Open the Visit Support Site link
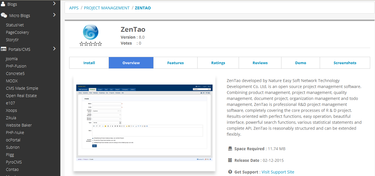This screenshot has width=375, height=176. point(278,172)
